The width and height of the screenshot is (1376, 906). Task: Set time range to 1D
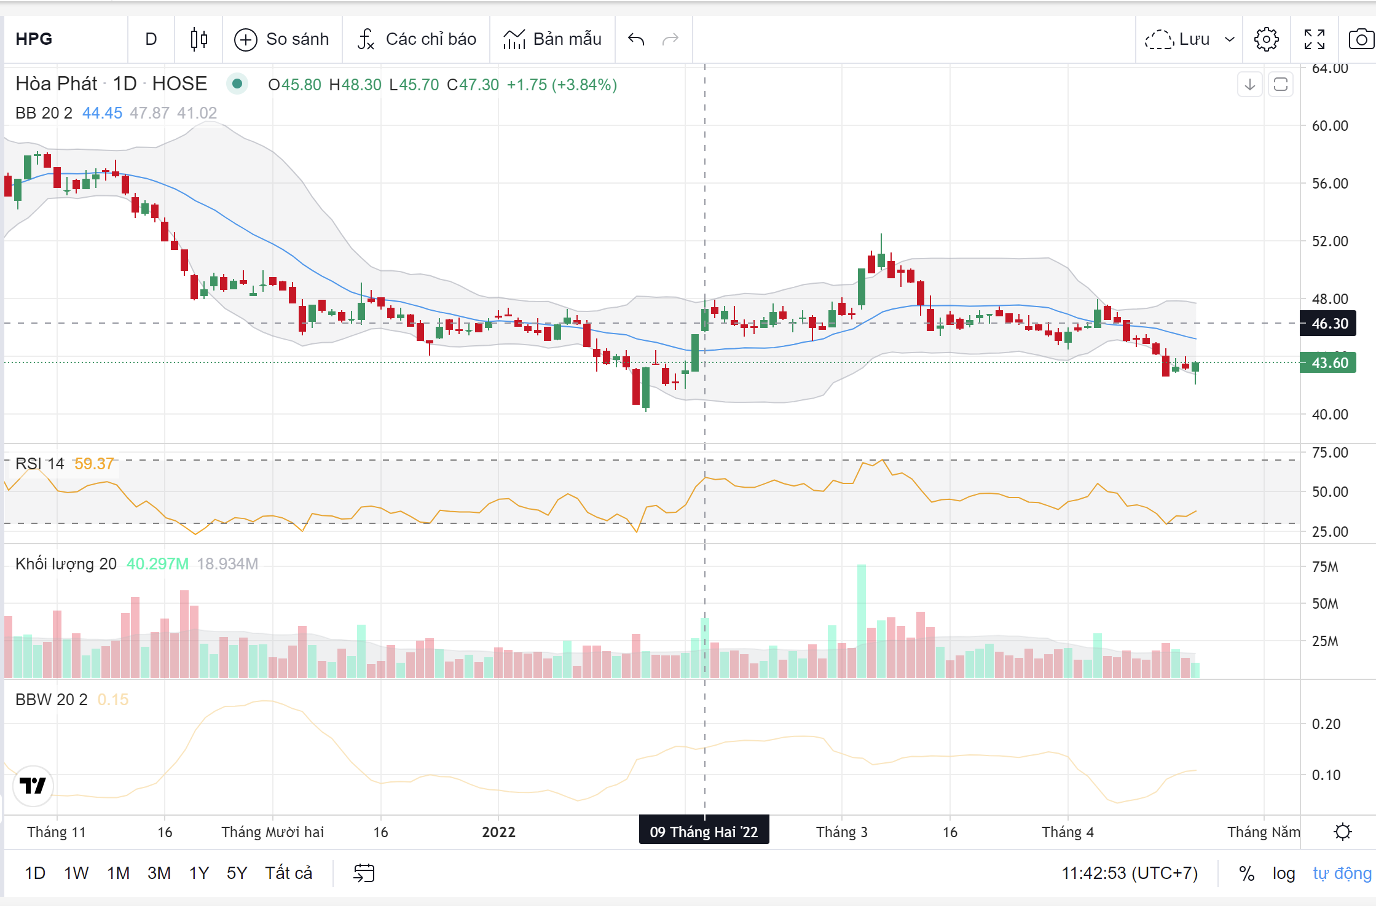point(35,873)
